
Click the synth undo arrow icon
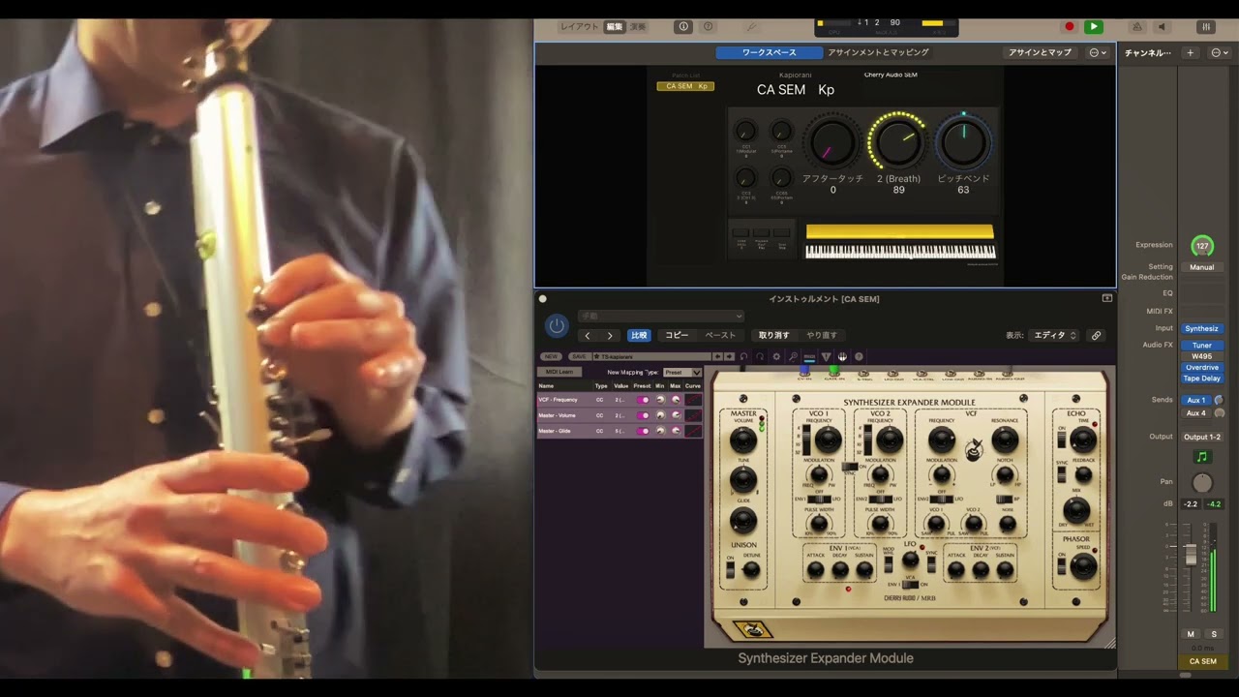click(743, 356)
